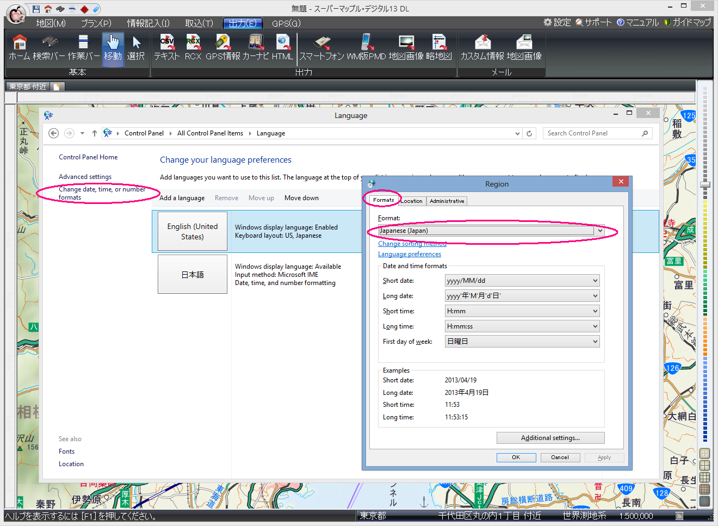Screen dimensions: 718x526
Task: Open the Long date format dropdown
Action: (522, 296)
